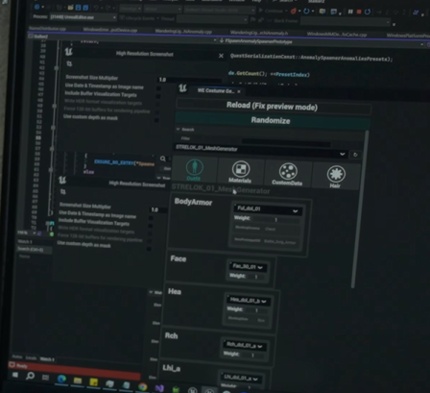Image resolution: width=430 pixels, height=393 pixels.
Task: Toggle Write HDR format checkbox in upper window
Action: point(157,104)
